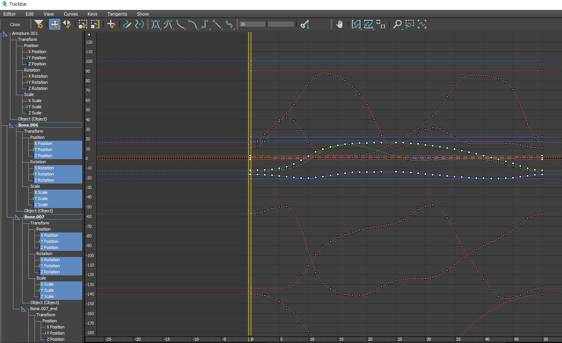Click the key frame number field showing 26
Screen dimensions: 562x343
pos(252,24)
